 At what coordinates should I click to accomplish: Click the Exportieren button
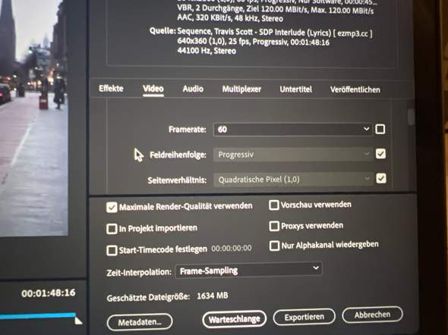(304, 317)
